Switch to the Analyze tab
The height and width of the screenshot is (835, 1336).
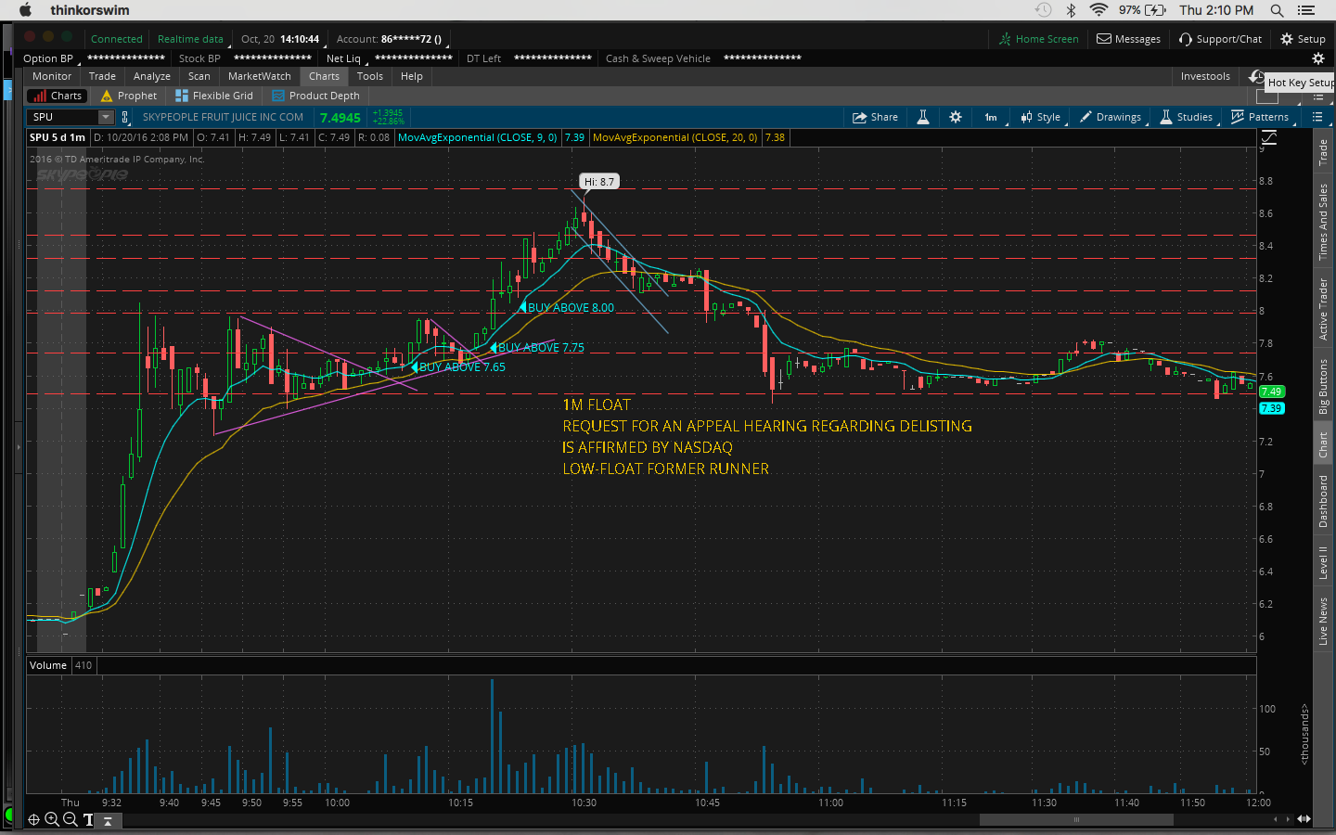[x=151, y=76]
